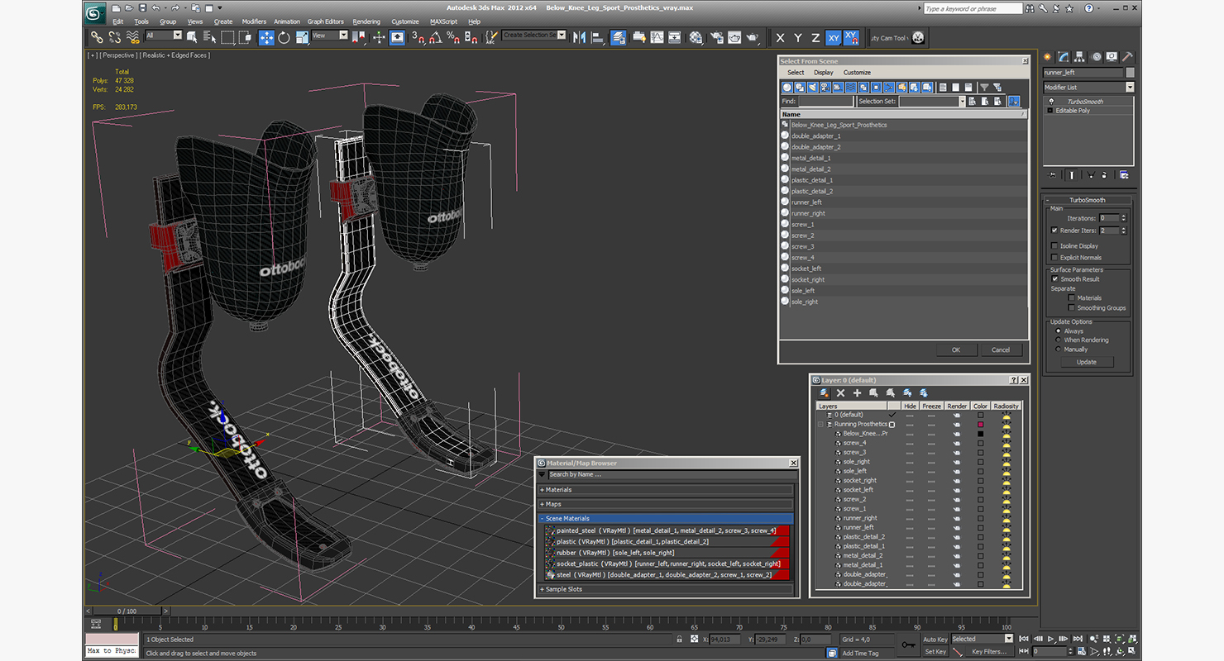Click Display Geometry icon in Select From Scene
Screen dimensions: 1224x661
coord(788,87)
